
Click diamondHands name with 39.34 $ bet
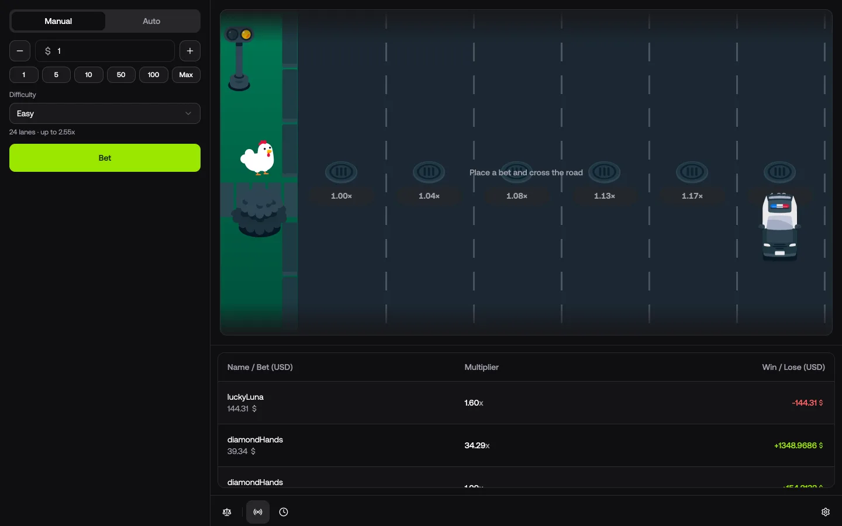click(256, 440)
